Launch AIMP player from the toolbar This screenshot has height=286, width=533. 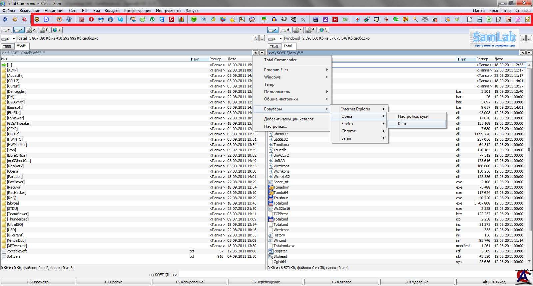coord(37,19)
